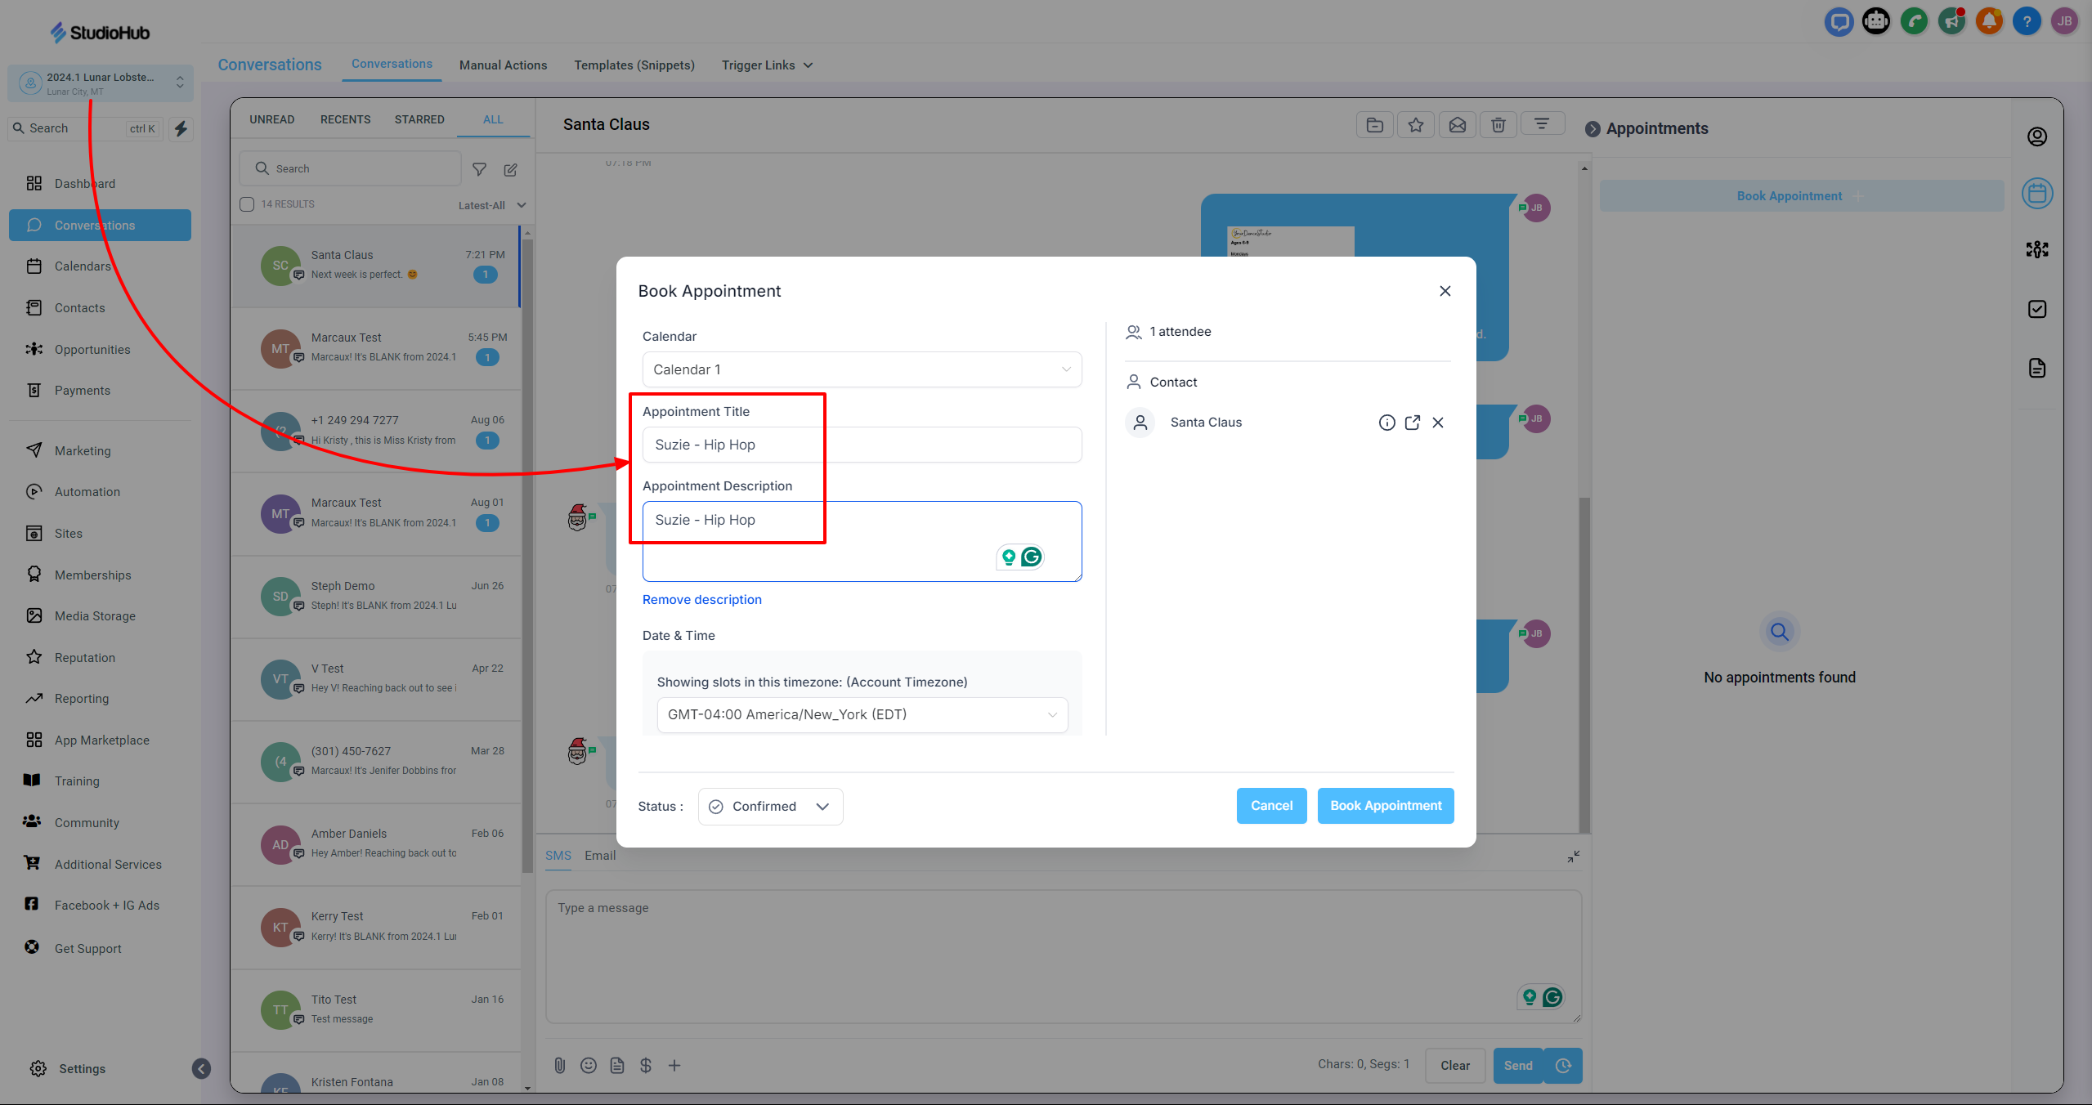This screenshot has width=2092, height=1105.
Task: Click the star icon in conversation header
Action: coord(1415,125)
